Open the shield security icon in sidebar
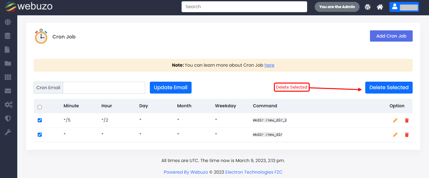This screenshot has height=178, width=429. (8, 118)
